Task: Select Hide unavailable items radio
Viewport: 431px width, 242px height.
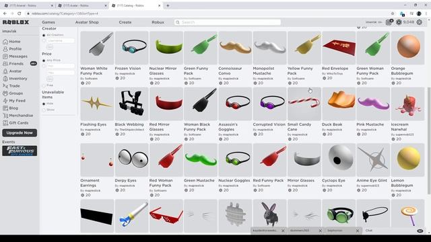Action: [44, 104]
